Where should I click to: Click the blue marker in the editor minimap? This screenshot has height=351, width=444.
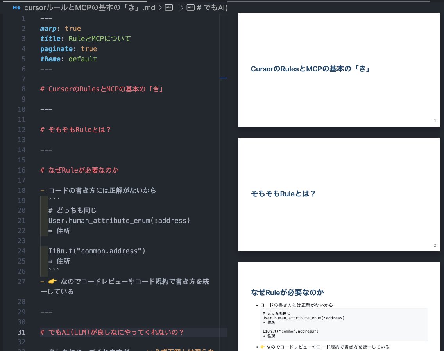[223, 78]
